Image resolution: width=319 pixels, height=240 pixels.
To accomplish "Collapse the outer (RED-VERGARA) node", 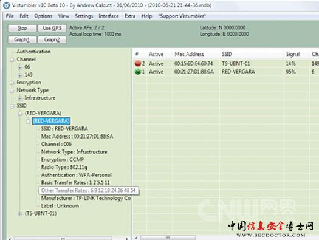I will coord(20,114).
